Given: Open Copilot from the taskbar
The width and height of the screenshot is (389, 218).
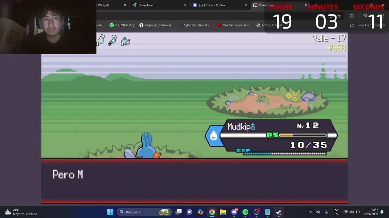Looking at the screenshot, I should pos(201,212).
